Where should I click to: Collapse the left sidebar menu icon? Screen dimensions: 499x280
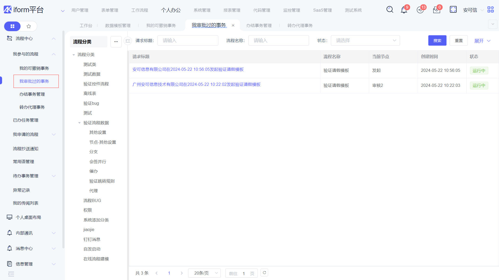coord(11,274)
